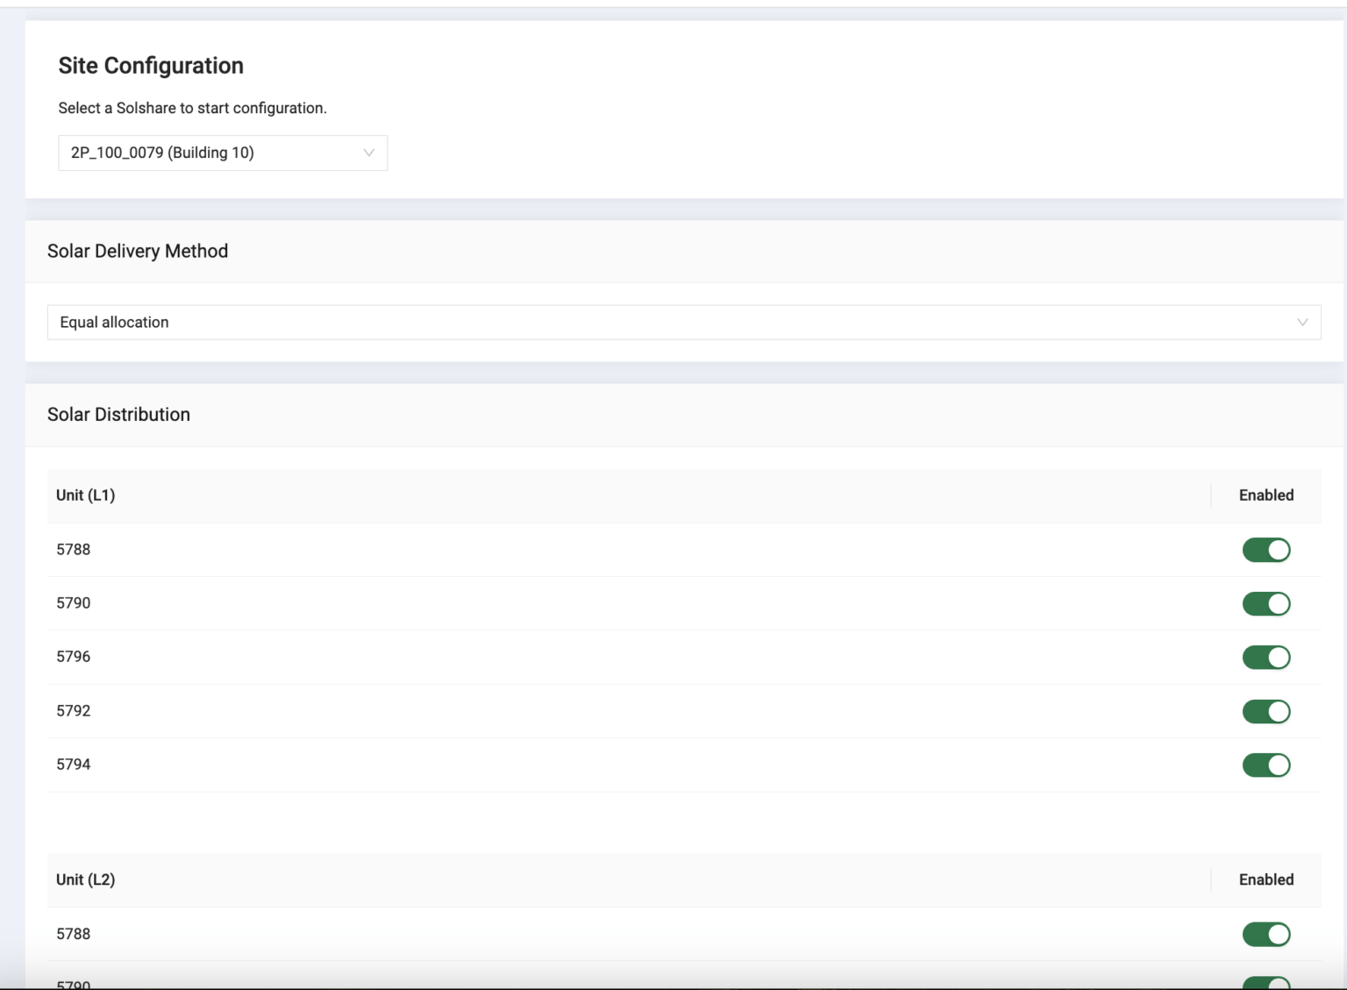
Task: Click the Unit (L2) column header
Action: 86,880
